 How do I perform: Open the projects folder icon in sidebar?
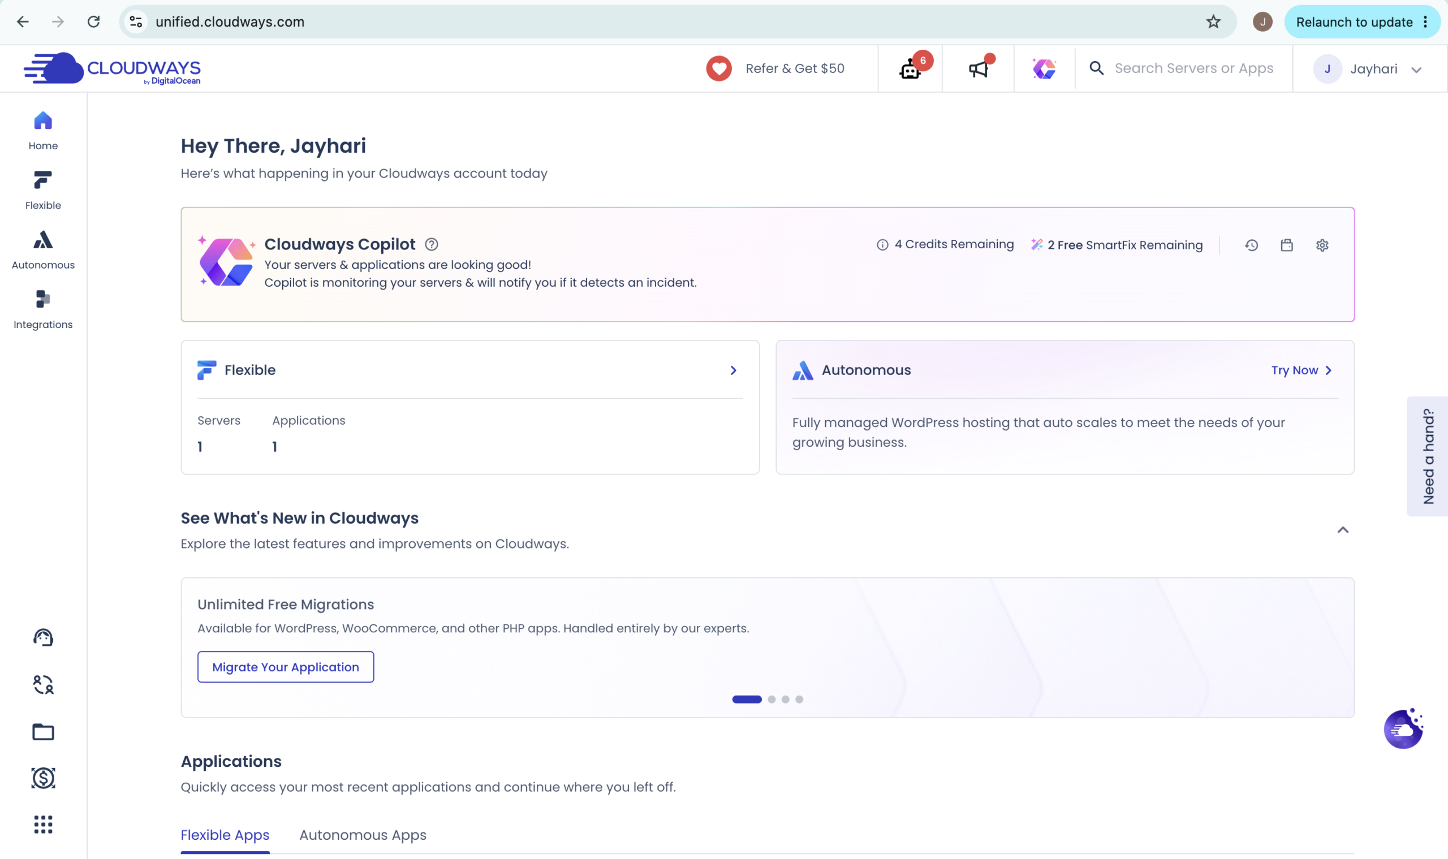coord(43,732)
